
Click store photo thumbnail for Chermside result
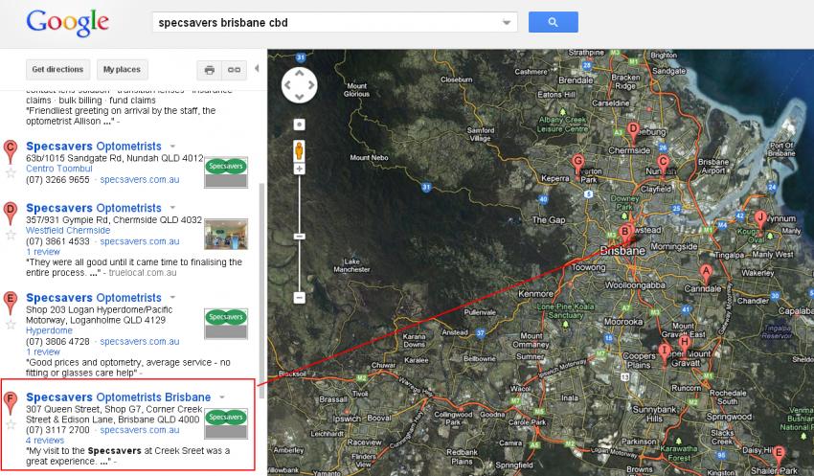[226, 234]
